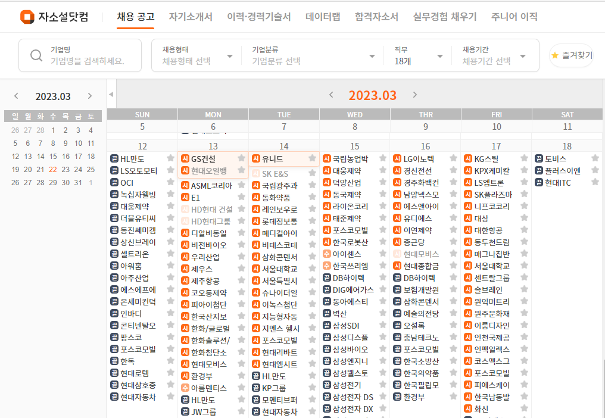Open the 삼성전자 DS posting
This screenshot has height=418, width=605.
[x=353, y=397]
